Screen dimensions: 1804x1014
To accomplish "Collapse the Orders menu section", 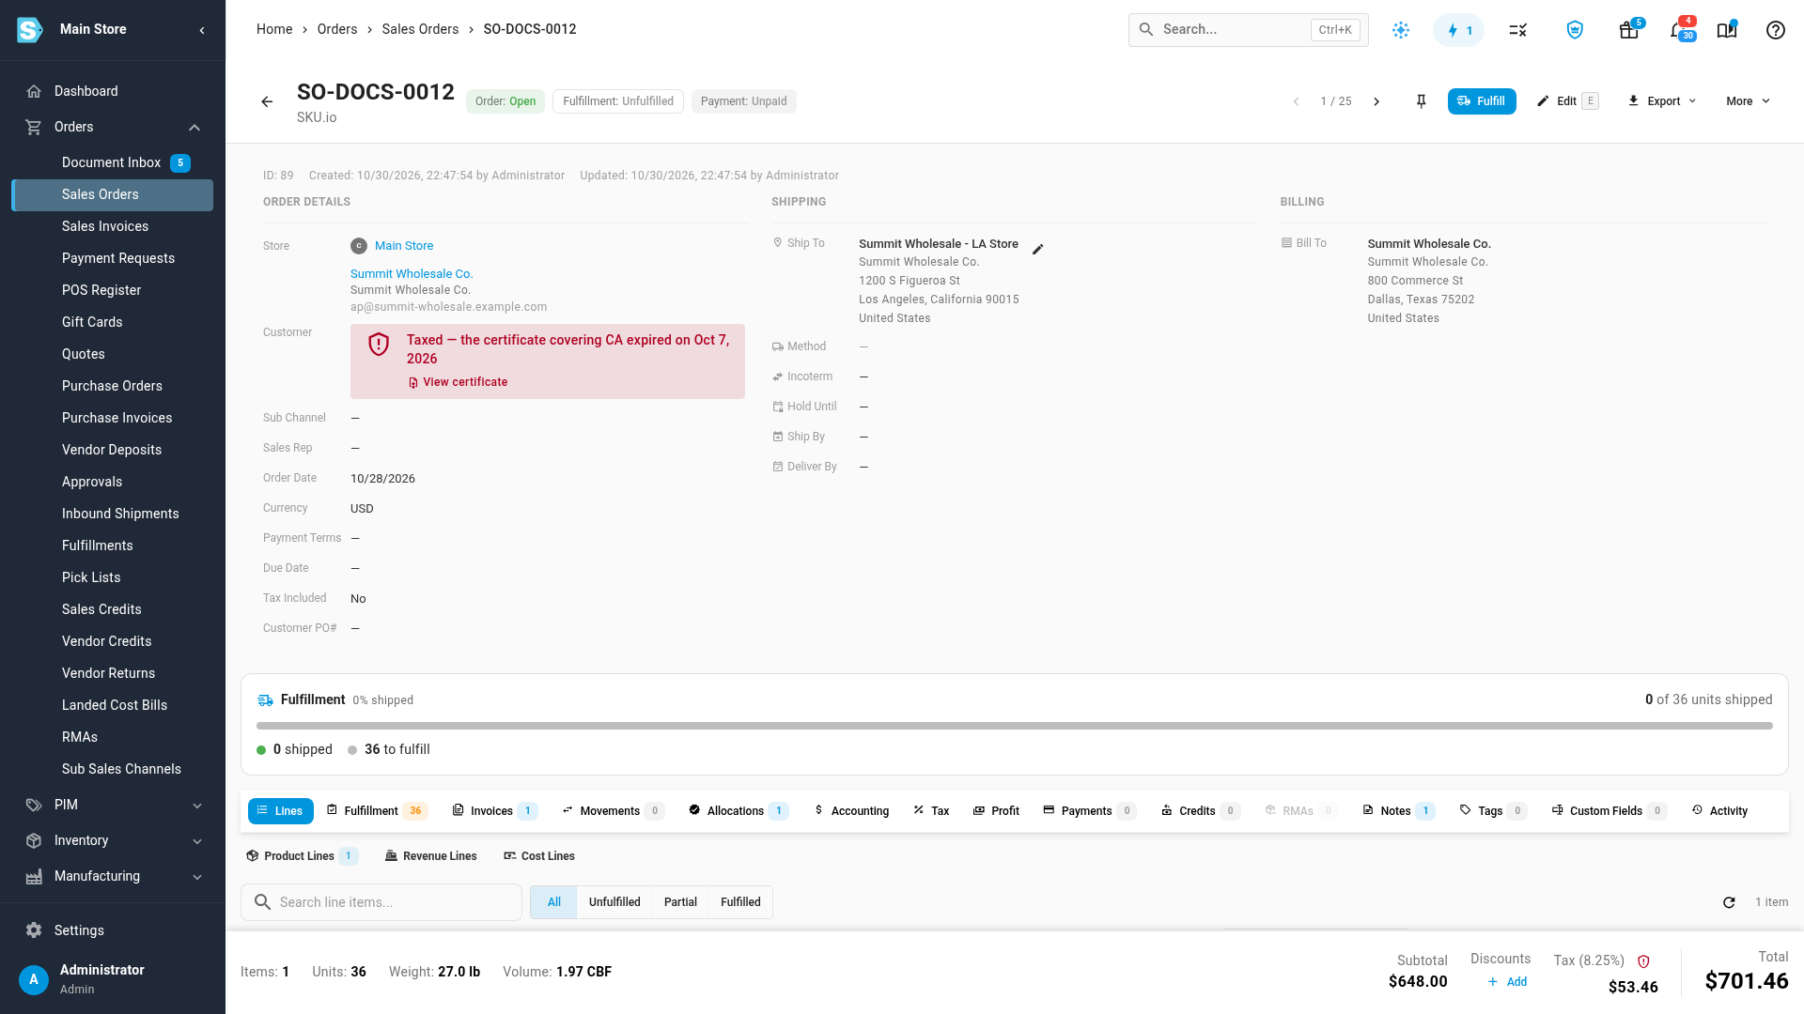I will 194,128.
